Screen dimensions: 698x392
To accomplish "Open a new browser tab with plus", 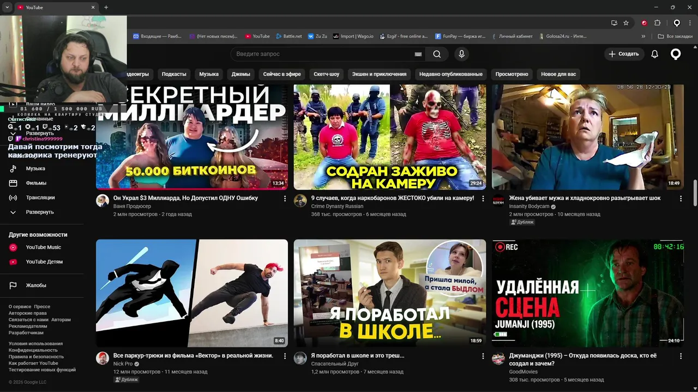I will [106, 8].
